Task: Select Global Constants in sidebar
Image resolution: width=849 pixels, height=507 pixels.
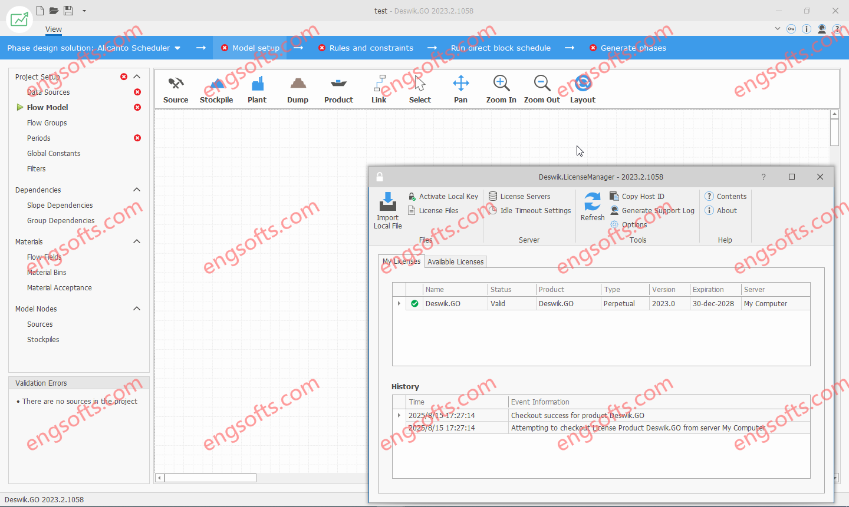Action: tap(54, 153)
